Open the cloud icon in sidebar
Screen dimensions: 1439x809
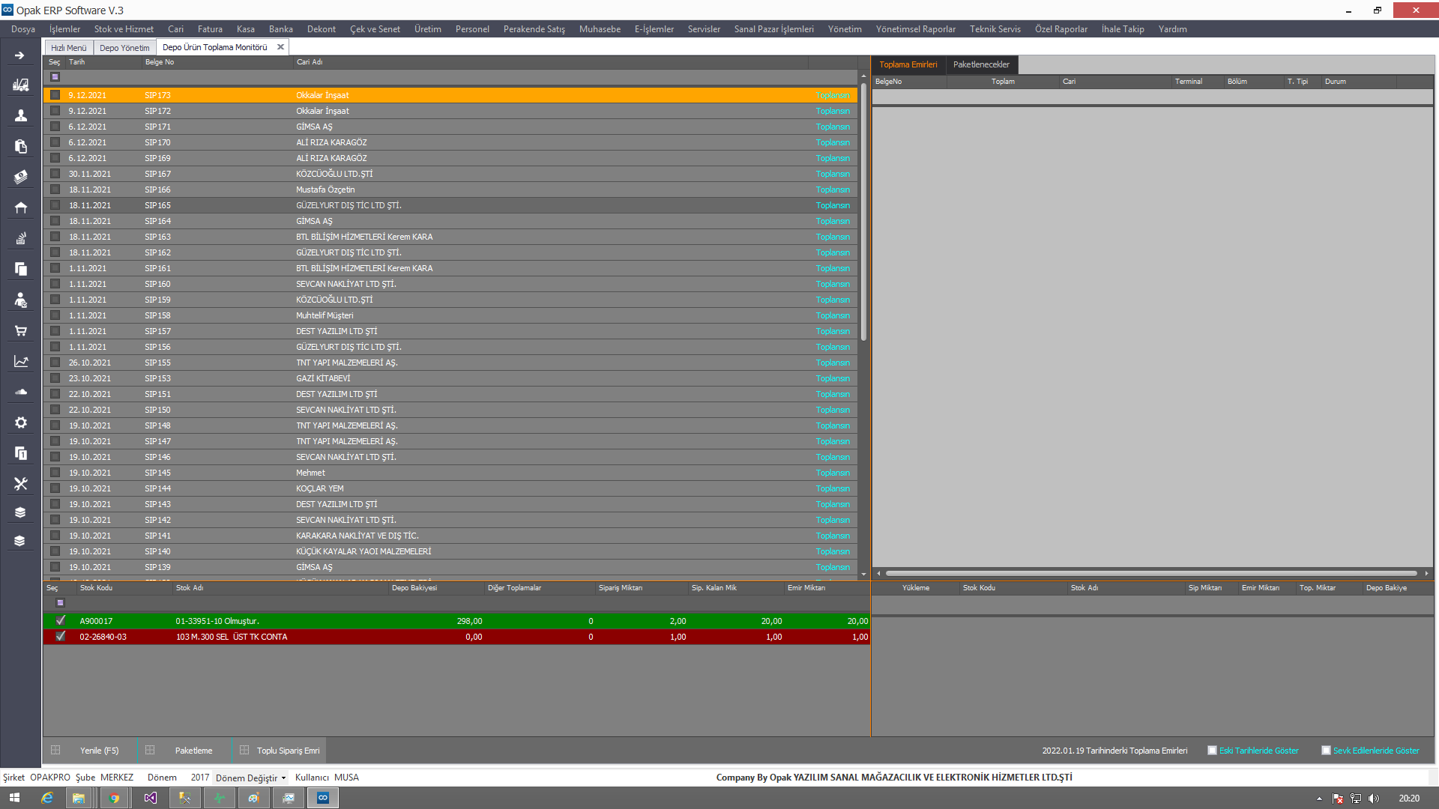[20, 392]
